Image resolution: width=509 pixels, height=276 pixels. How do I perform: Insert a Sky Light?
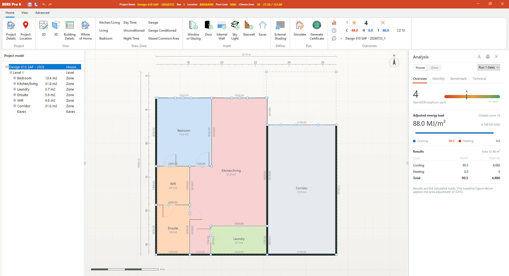coord(235,30)
